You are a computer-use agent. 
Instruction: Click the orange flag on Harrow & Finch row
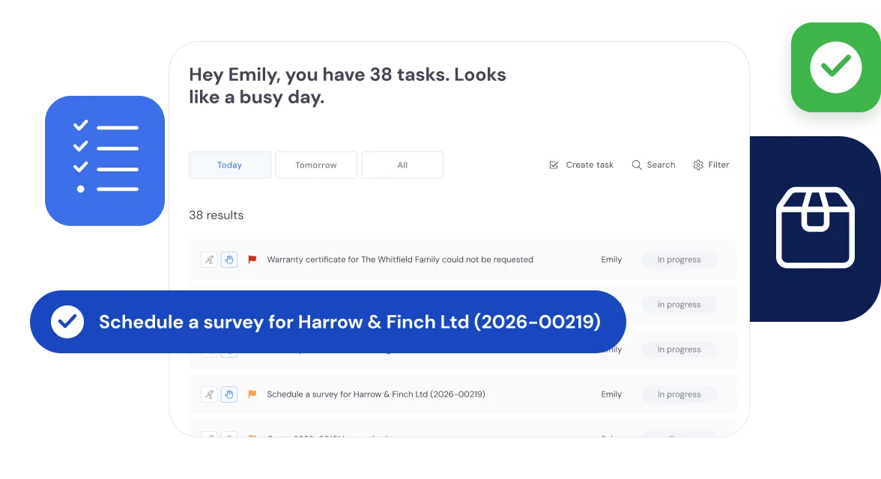tap(252, 394)
